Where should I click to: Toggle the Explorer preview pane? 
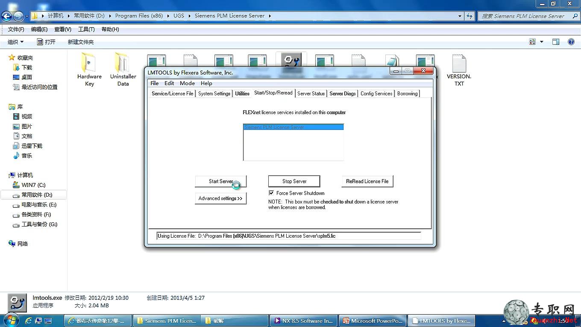click(x=556, y=41)
